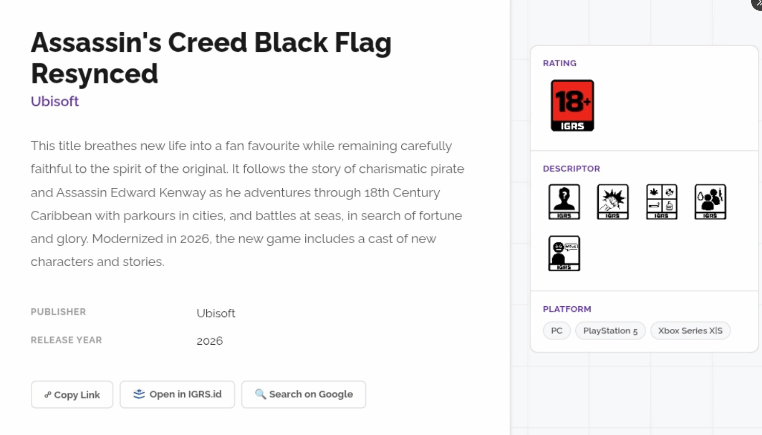Select the blood and weapons group descriptor
Screen dimensions: 762x435
point(710,202)
